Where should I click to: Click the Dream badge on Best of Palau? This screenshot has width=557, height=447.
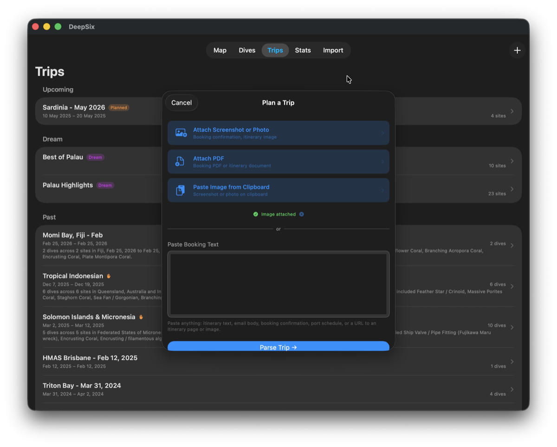(x=95, y=157)
